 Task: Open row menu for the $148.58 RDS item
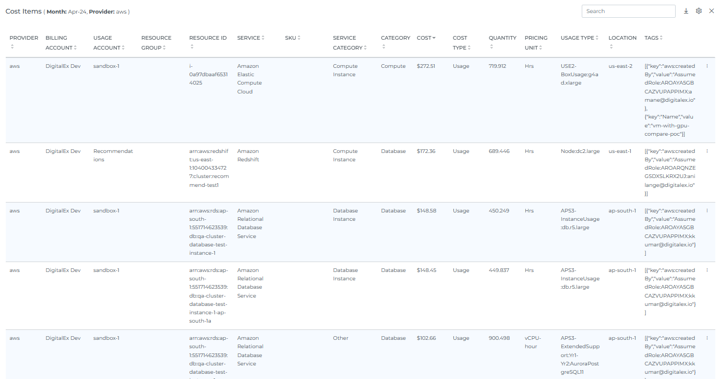pyautogui.click(x=707, y=211)
